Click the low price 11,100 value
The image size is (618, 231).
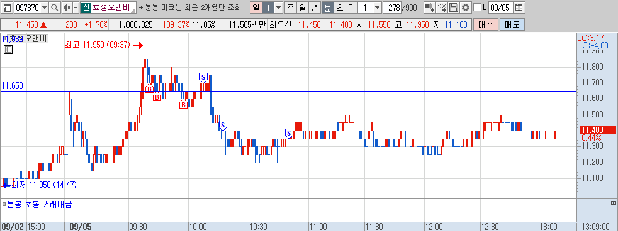[456, 24]
